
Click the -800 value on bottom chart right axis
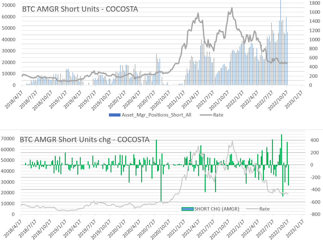click(x=314, y=214)
